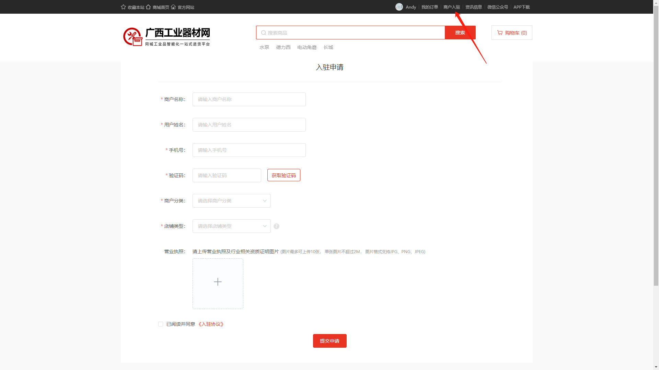659x370 pixels.
Task: Click the star favorite-site icon
Action: 123,7
